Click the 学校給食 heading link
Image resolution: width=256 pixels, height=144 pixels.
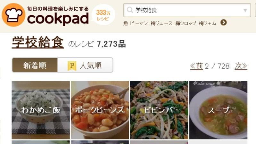pyautogui.click(x=38, y=42)
